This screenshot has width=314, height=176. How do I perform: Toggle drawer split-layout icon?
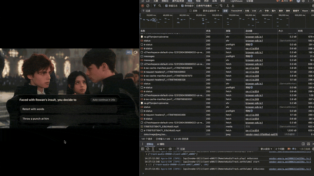tap(303, 144)
